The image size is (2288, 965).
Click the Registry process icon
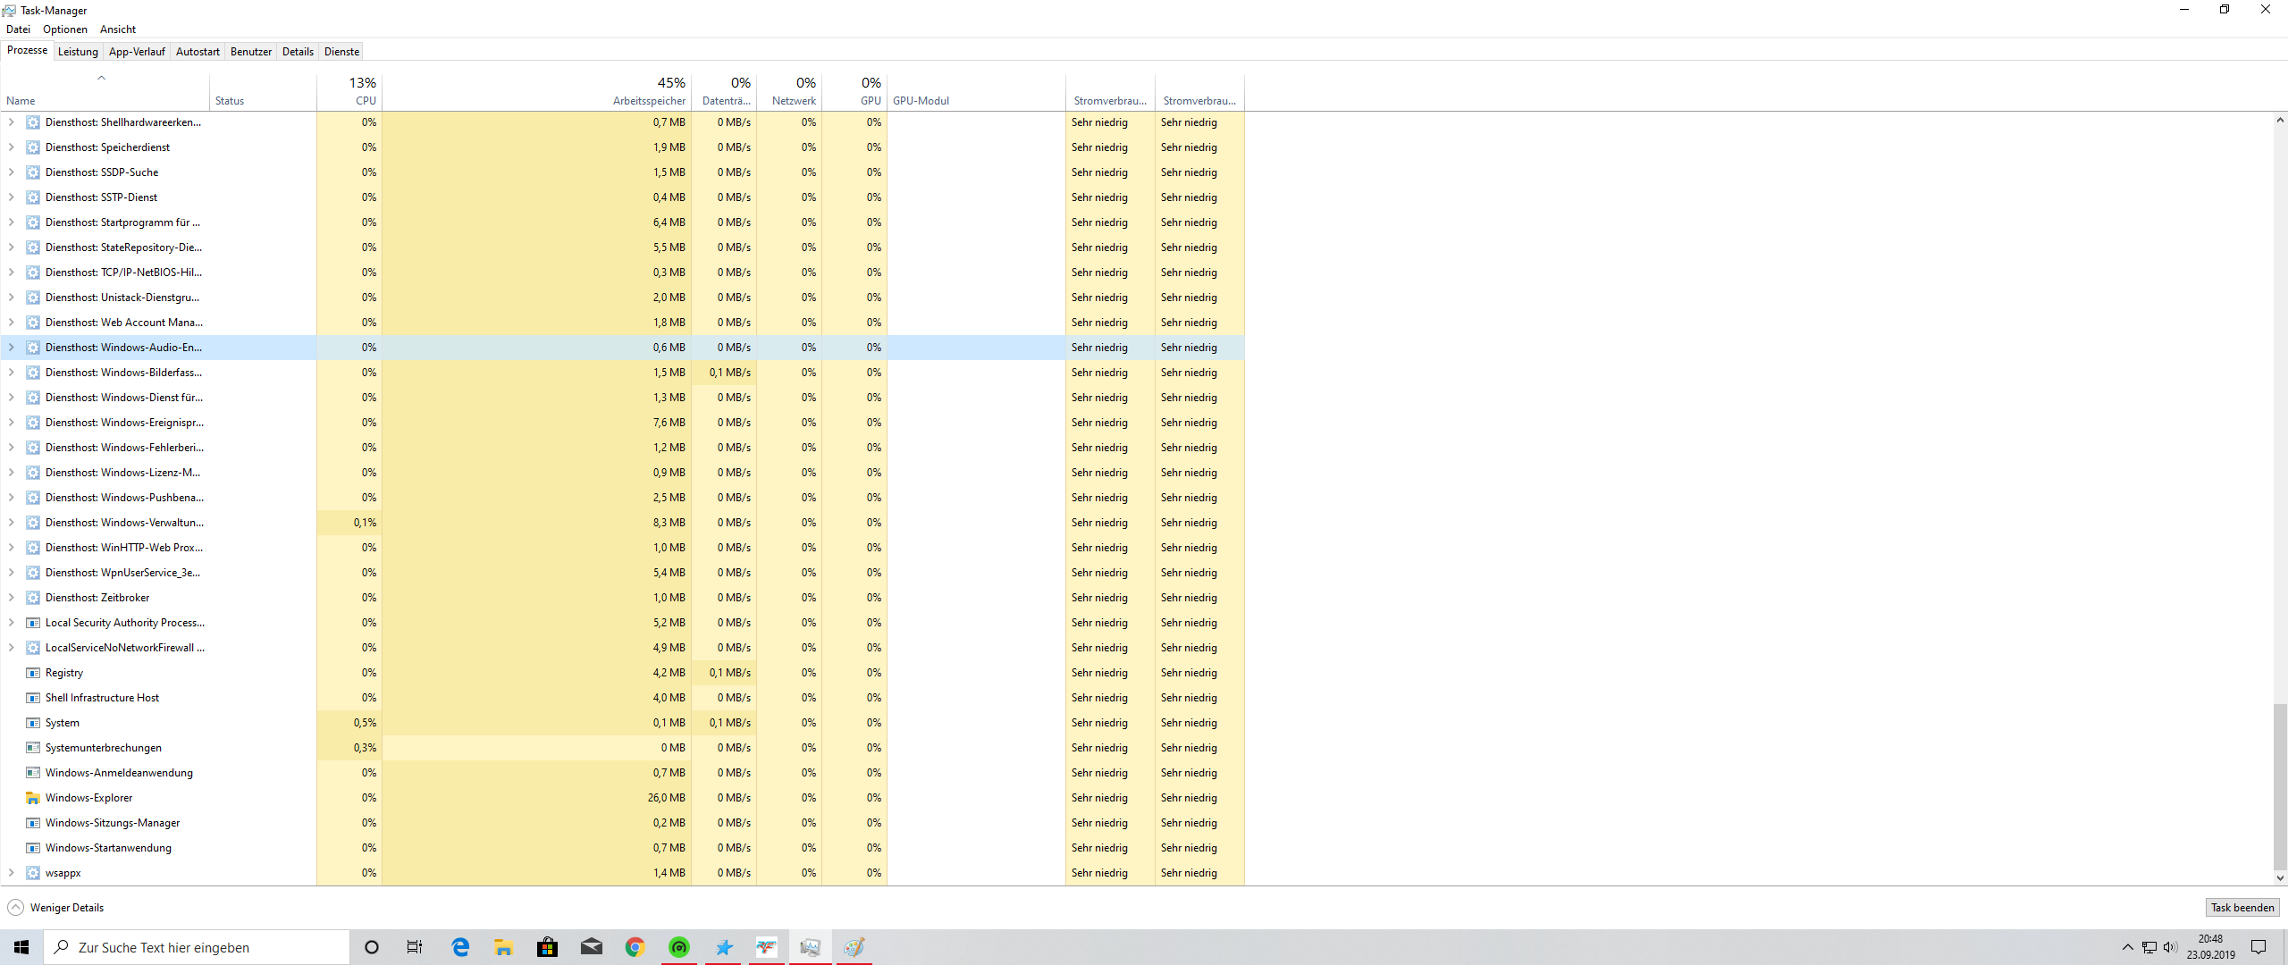pos(33,673)
